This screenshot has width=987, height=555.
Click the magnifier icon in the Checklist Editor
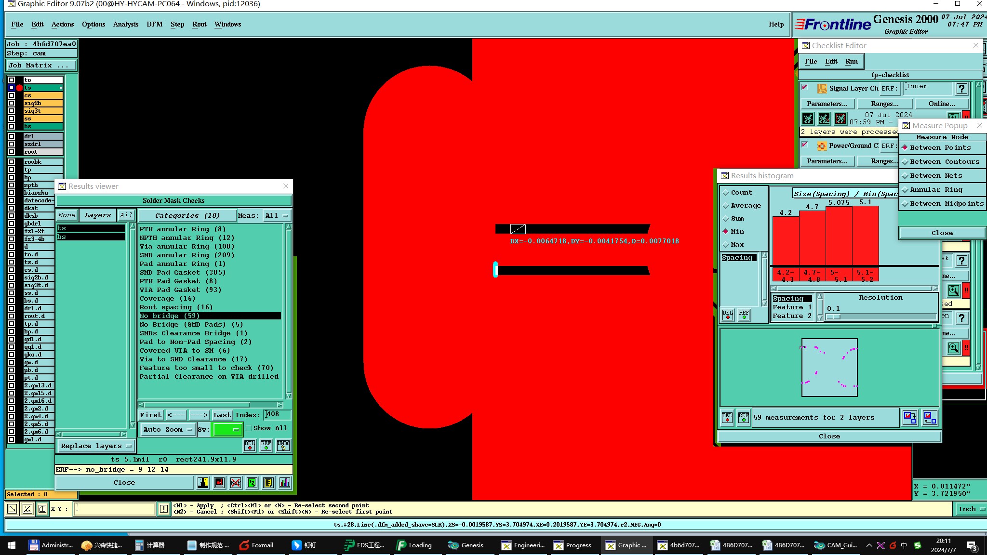pyautogui.click(x=953, y=291)
